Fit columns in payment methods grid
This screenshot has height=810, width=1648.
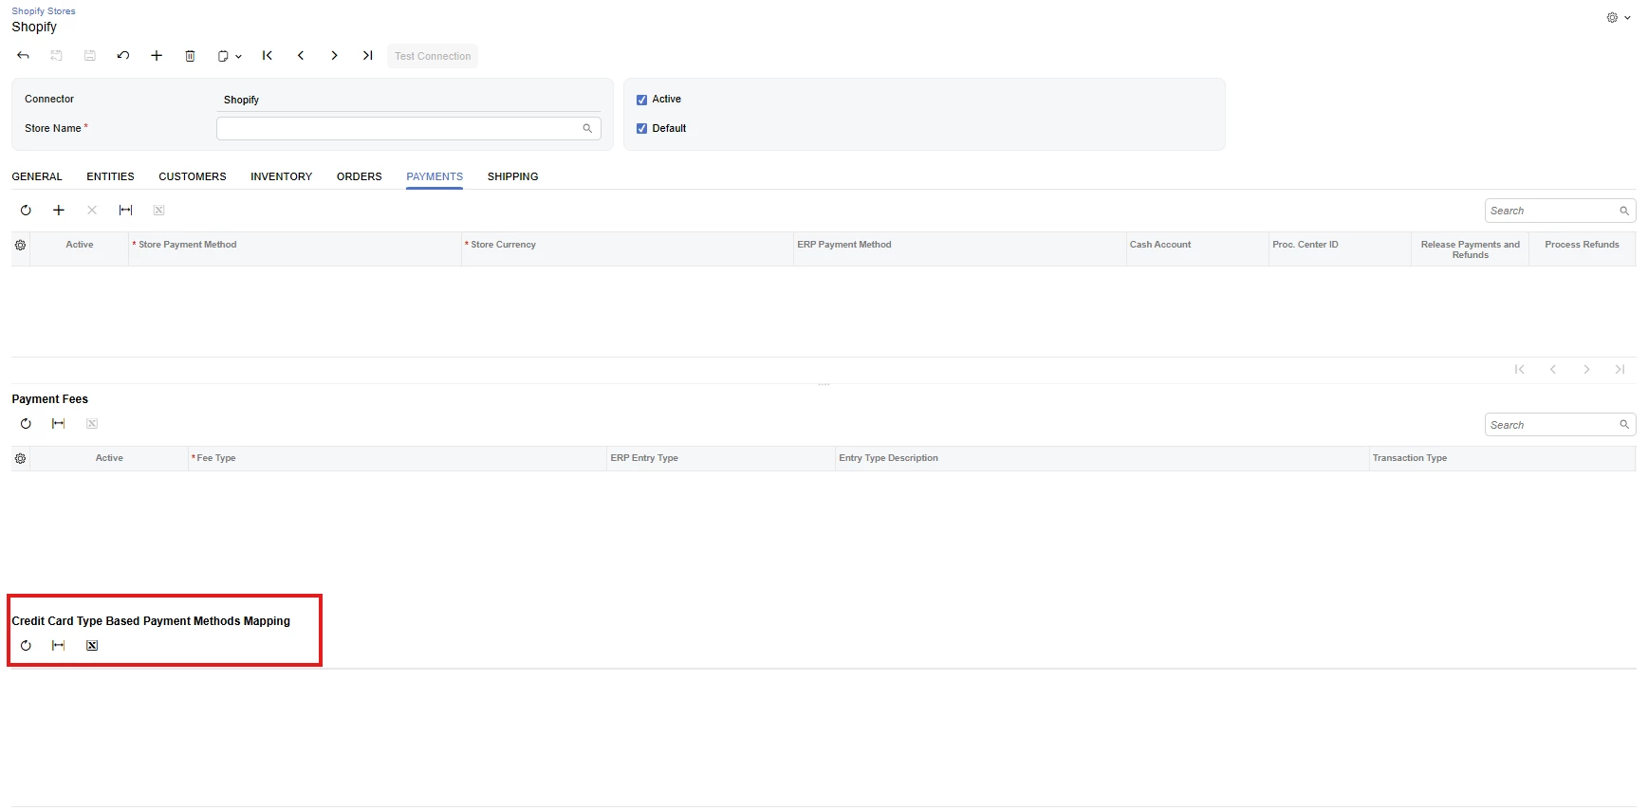[x=125, y=211]
